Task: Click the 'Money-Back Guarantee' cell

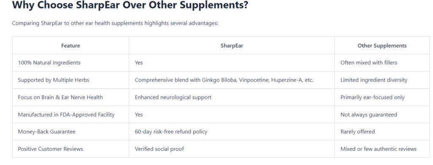Action: tap(71, 132)
